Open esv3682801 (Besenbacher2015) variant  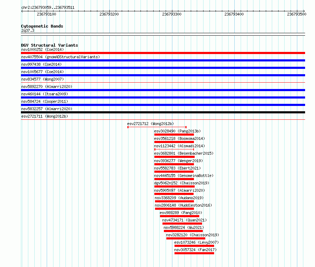(184, 153)
